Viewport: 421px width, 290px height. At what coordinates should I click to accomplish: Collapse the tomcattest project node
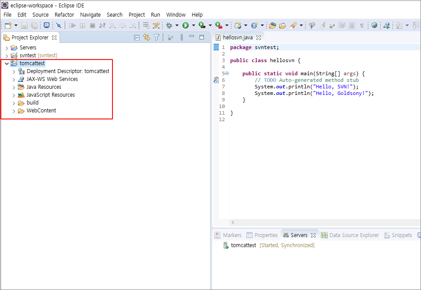[7, 63]
